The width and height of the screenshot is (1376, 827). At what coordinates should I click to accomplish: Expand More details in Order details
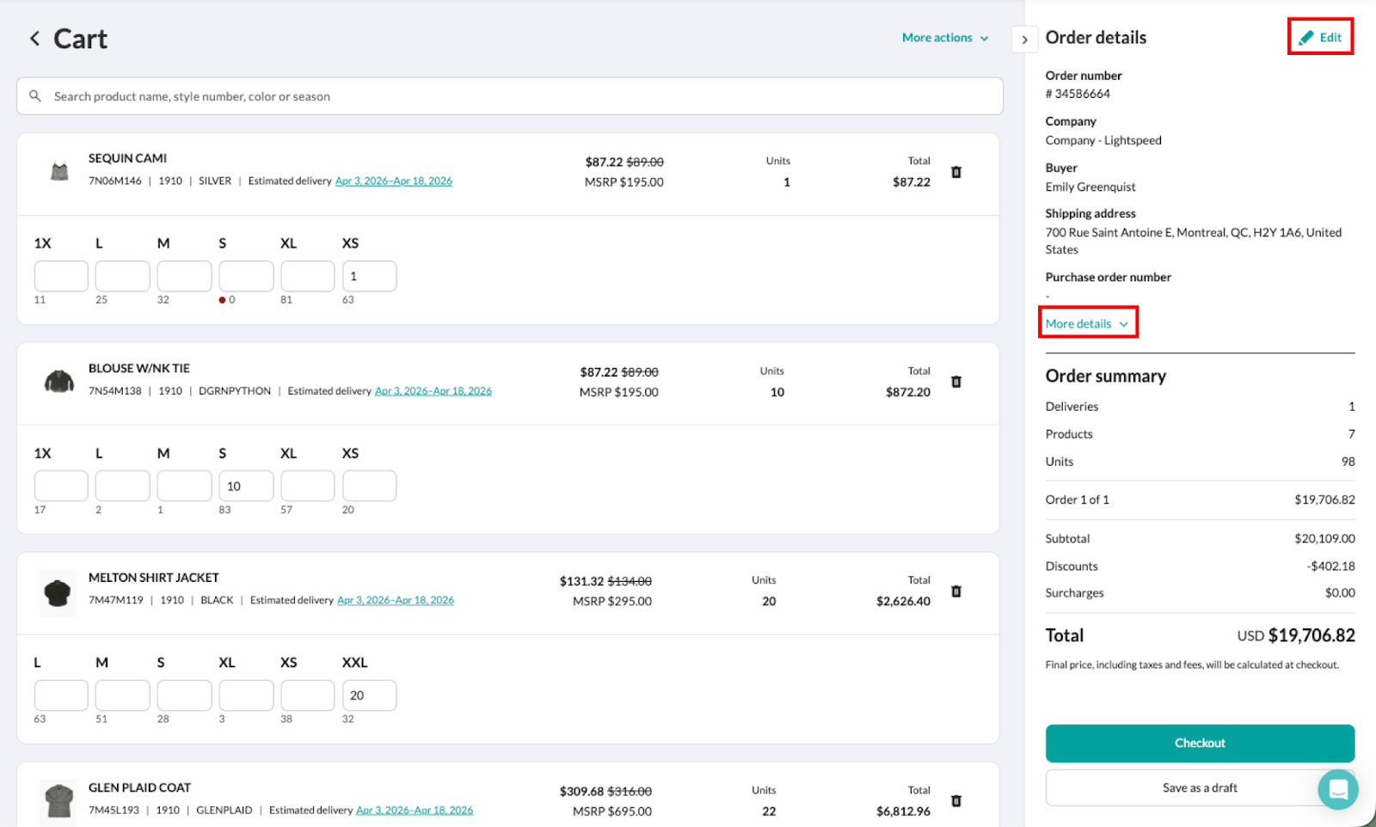click(x=1086, y=323)
